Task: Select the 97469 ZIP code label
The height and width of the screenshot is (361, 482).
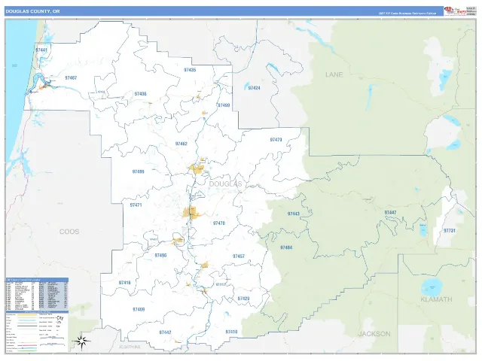Action: coord(139,310)
